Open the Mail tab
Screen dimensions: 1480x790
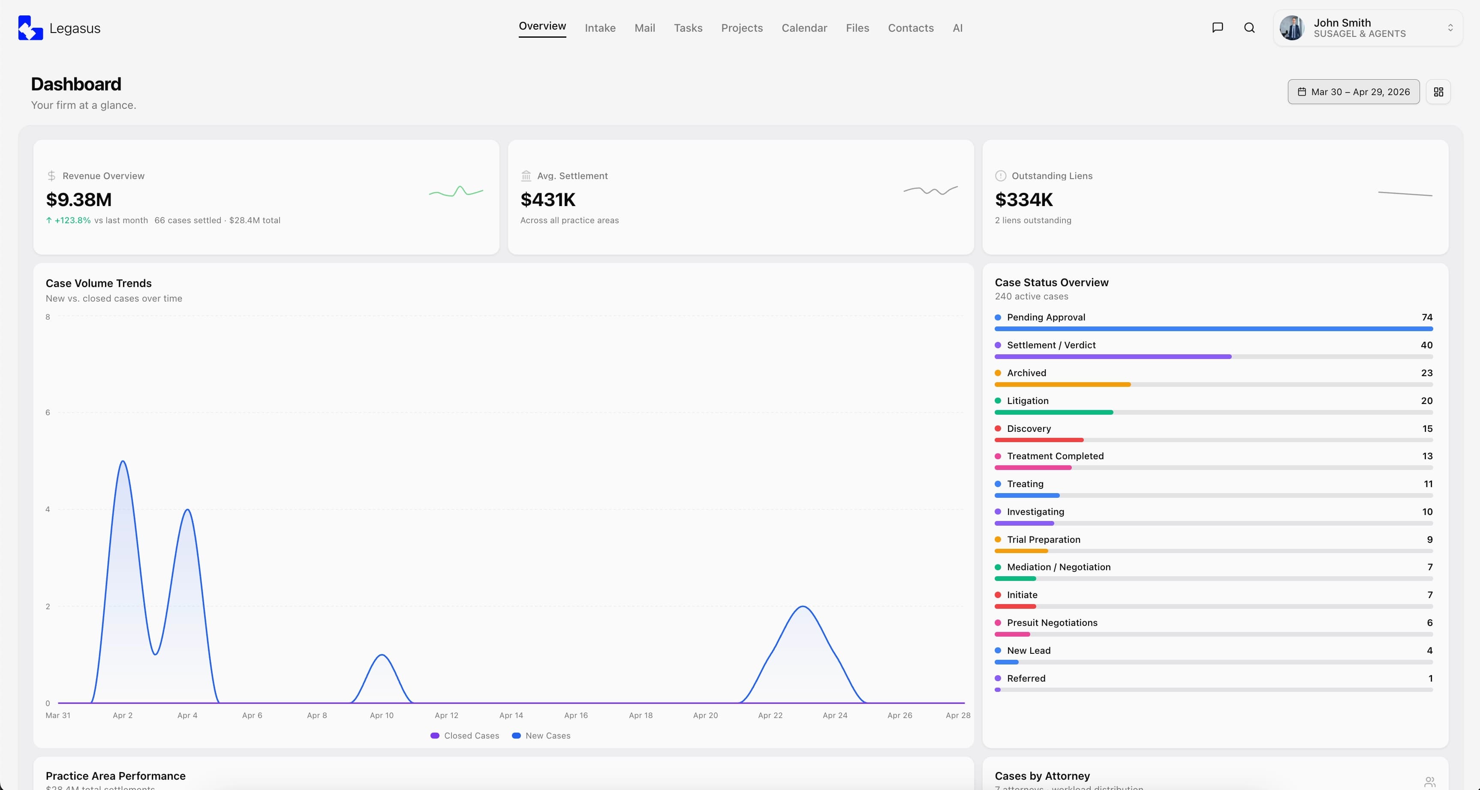(645, 27)
